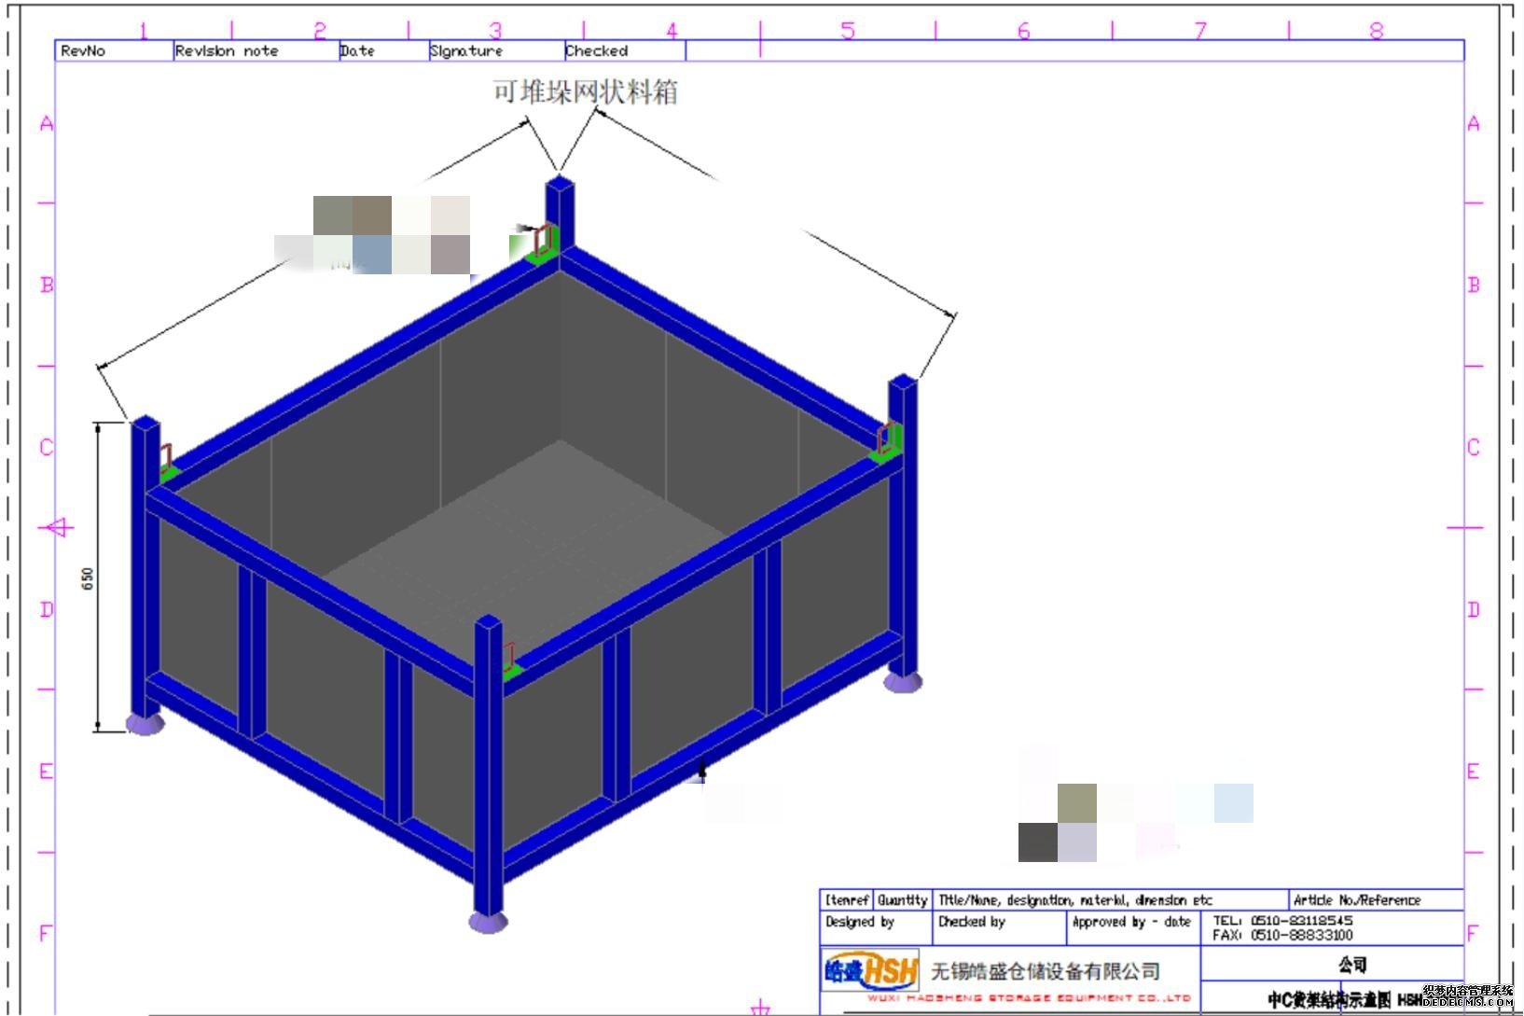1524x1016 pixels.
Task: Click column zone number "8" on top border
Action: pos(1377,31)
